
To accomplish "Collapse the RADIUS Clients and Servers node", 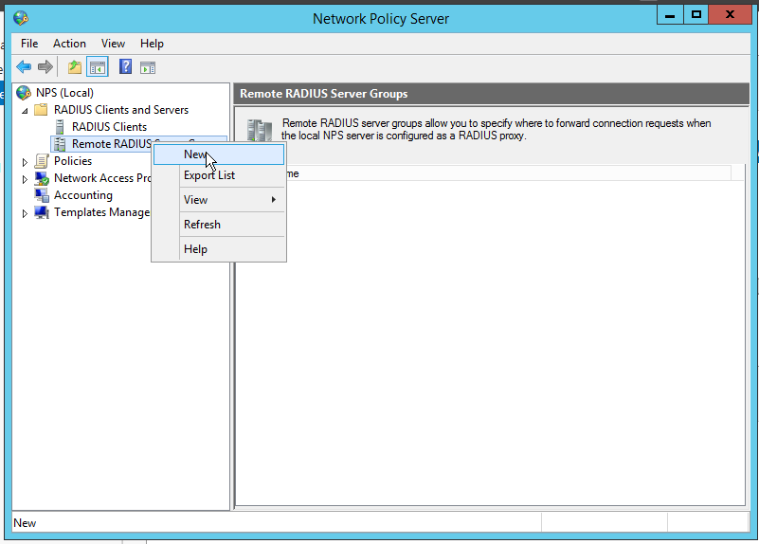I will [x=25, y=111].
